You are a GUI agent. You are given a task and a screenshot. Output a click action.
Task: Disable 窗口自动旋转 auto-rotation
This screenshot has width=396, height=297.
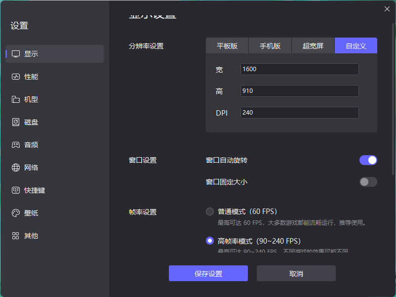368,160
